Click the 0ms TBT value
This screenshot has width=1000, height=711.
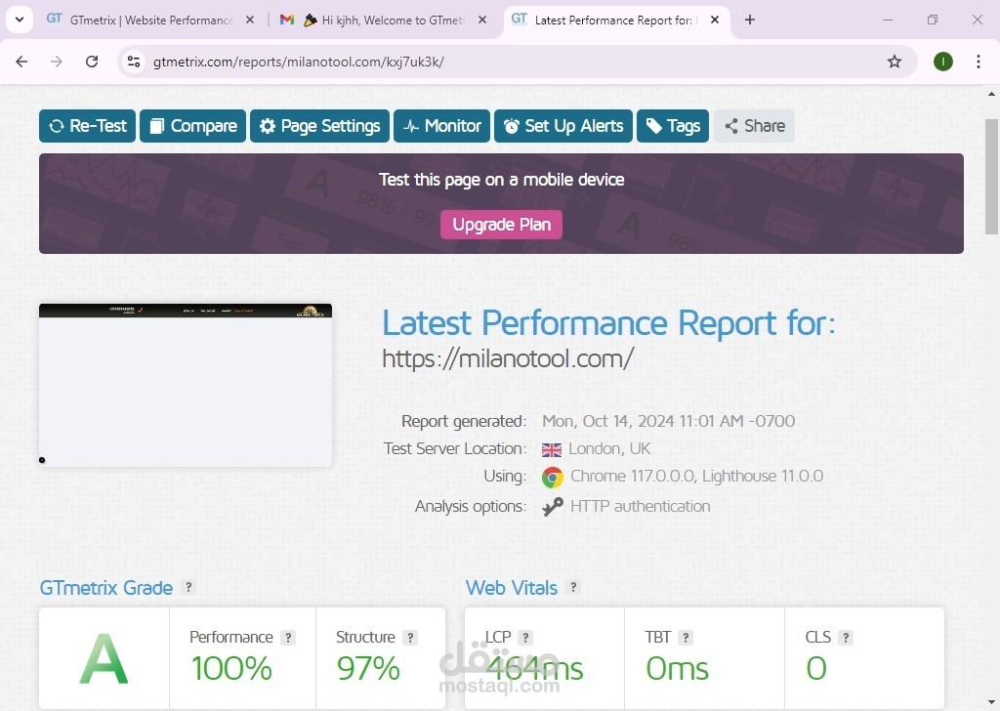coord(678,668)
